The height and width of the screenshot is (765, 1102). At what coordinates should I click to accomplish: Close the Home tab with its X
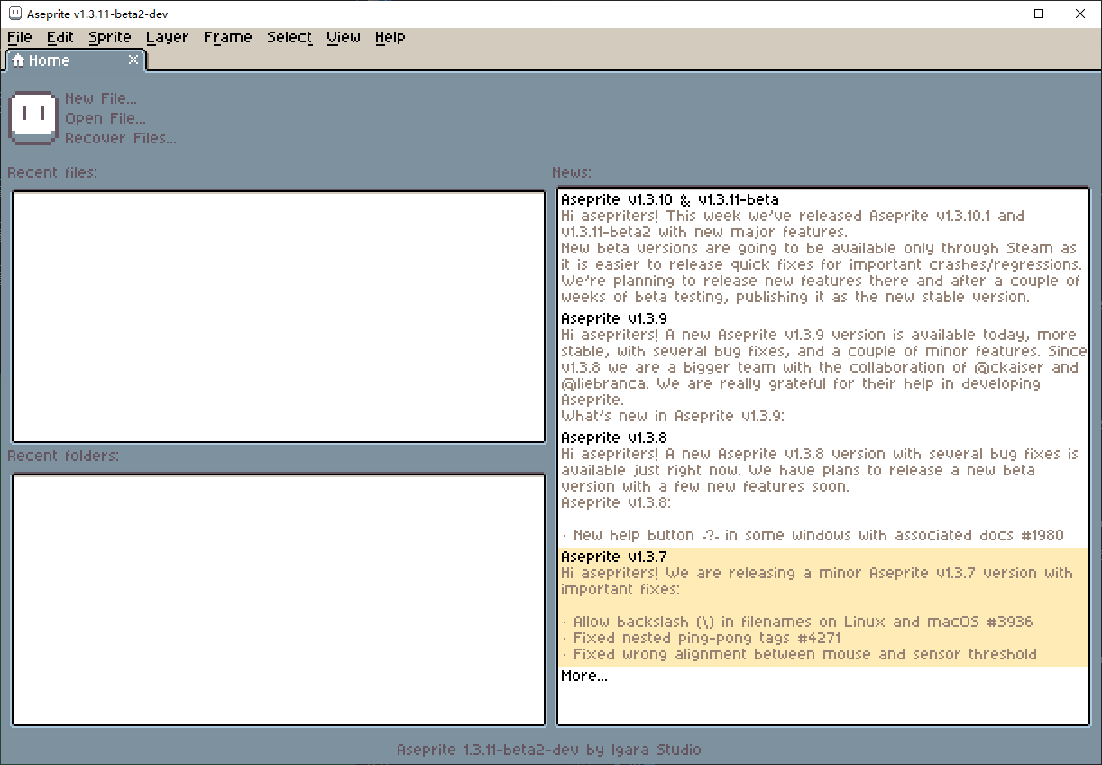tap(133, 60)
